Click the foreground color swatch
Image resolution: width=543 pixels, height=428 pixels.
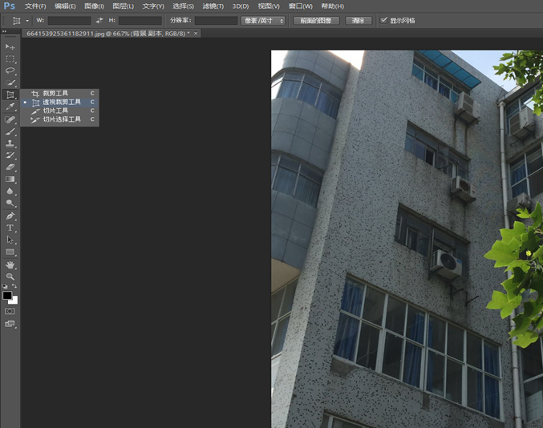coord(7,294)
